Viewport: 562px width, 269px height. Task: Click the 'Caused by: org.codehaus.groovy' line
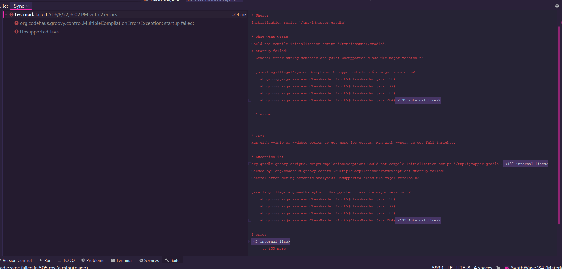pos(348,171)
